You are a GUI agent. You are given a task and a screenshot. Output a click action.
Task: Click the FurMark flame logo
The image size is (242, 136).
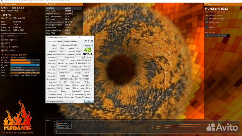pos(17,116)
